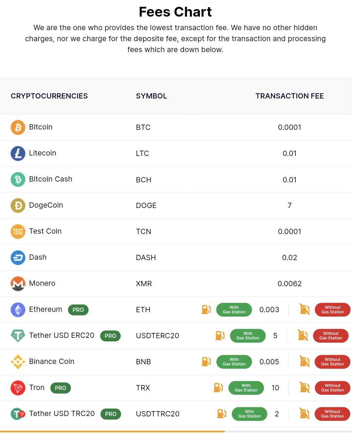
Task: Click the Bitcoin Cash logo icon
Action: click(x=18, y=179)
